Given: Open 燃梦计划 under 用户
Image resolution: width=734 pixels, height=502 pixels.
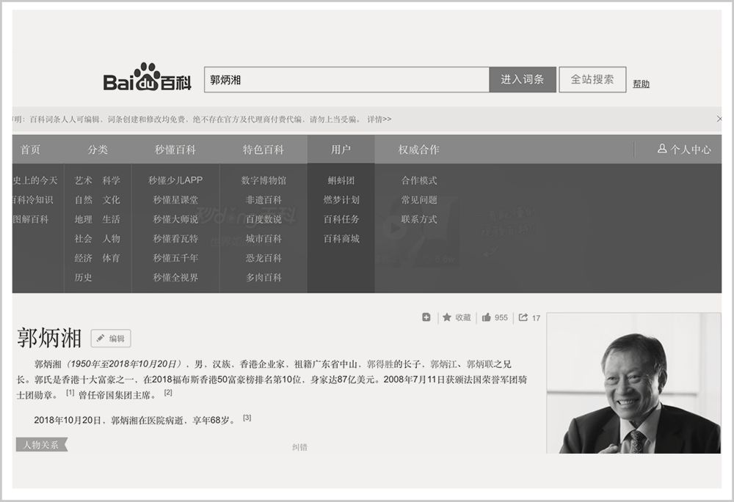Looking at the screenshot, I should (341, 199).
